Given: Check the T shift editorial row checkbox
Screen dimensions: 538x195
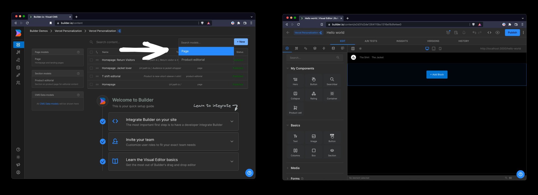Looking at the screenshot, I should (x=91, y=76).
